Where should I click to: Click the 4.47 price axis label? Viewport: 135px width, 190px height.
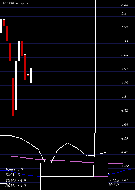pos(125,152)
